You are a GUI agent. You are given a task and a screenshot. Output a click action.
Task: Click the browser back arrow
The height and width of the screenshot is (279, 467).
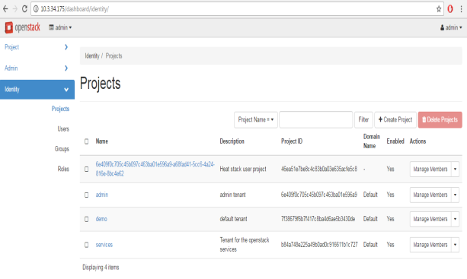pos(5,9)
